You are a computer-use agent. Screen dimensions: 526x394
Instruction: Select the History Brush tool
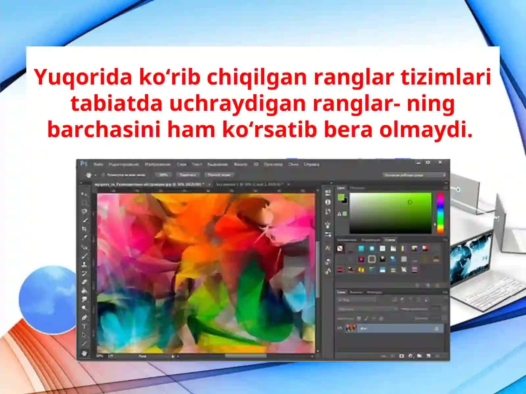84,273
